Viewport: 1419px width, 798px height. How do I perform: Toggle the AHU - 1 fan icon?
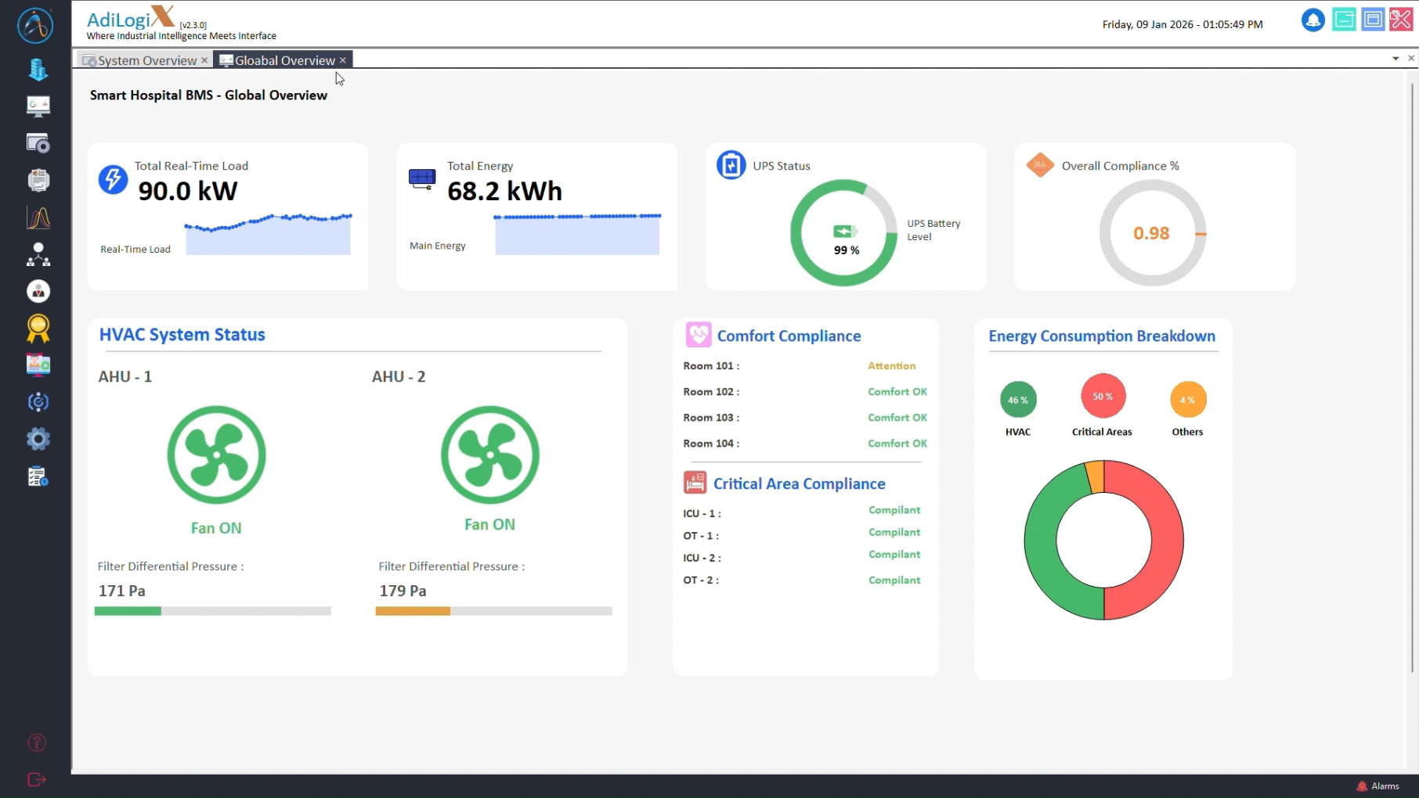pos(216,455)
